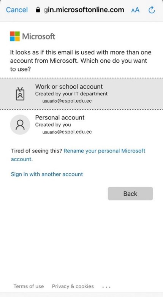Screen dimensions: 163x297
Task: Select the Personal account option
Action: (x=81, y=125)
